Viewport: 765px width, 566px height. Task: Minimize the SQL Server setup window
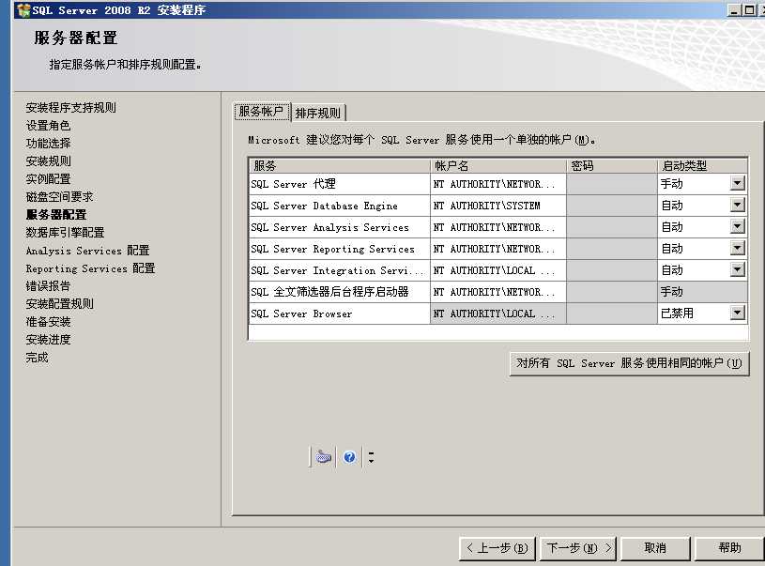coord(734,9)
